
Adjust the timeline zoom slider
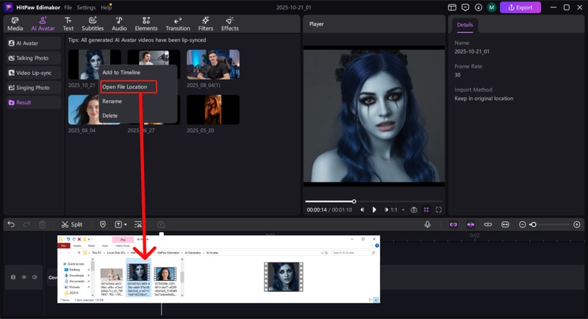[x=534, y=224]
